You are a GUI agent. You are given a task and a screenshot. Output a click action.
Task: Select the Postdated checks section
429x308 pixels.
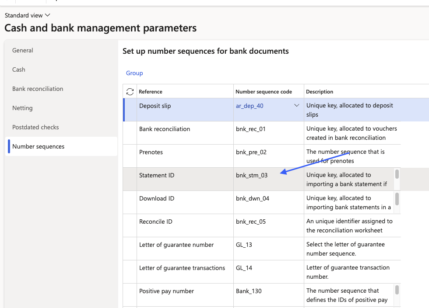[35, 127]
